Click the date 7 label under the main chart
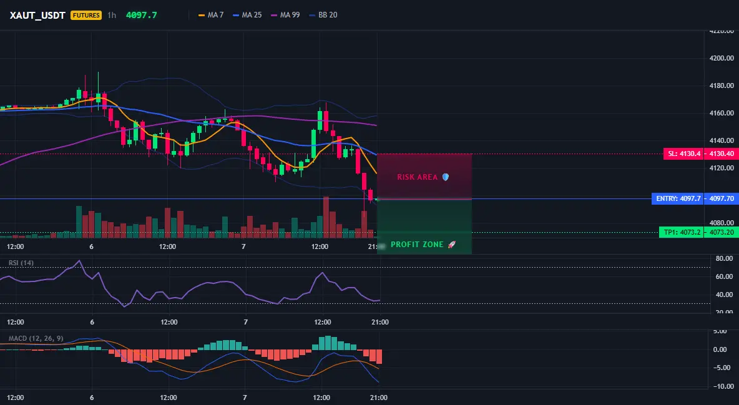The image size is (739, 405). pyautogui.click(x=243, y=246)
